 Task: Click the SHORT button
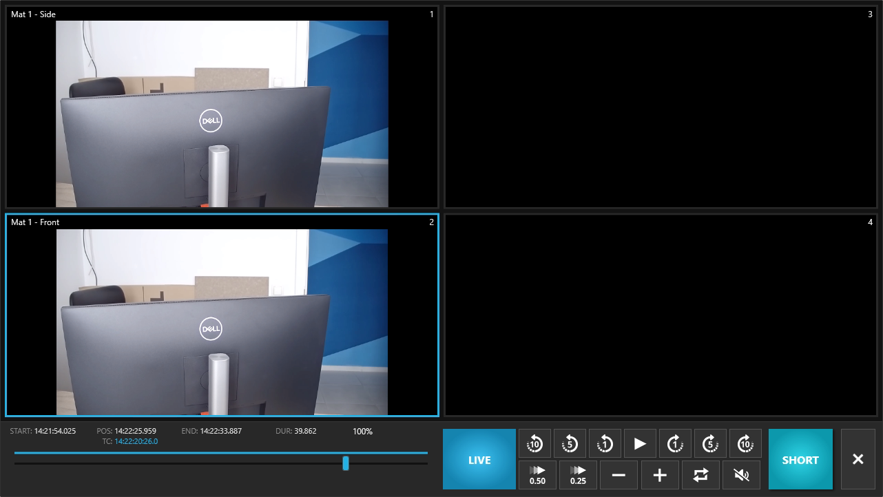click(800, 459)
